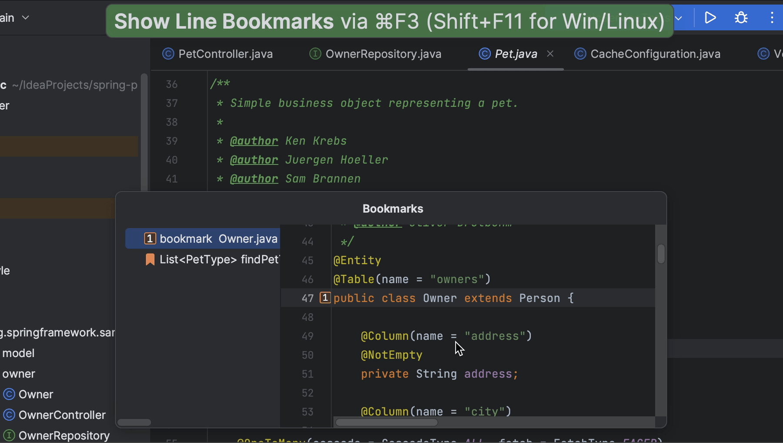783x443 pixels.
Task: Open the @author Ken Krebs link
Action: pos(254,141)
